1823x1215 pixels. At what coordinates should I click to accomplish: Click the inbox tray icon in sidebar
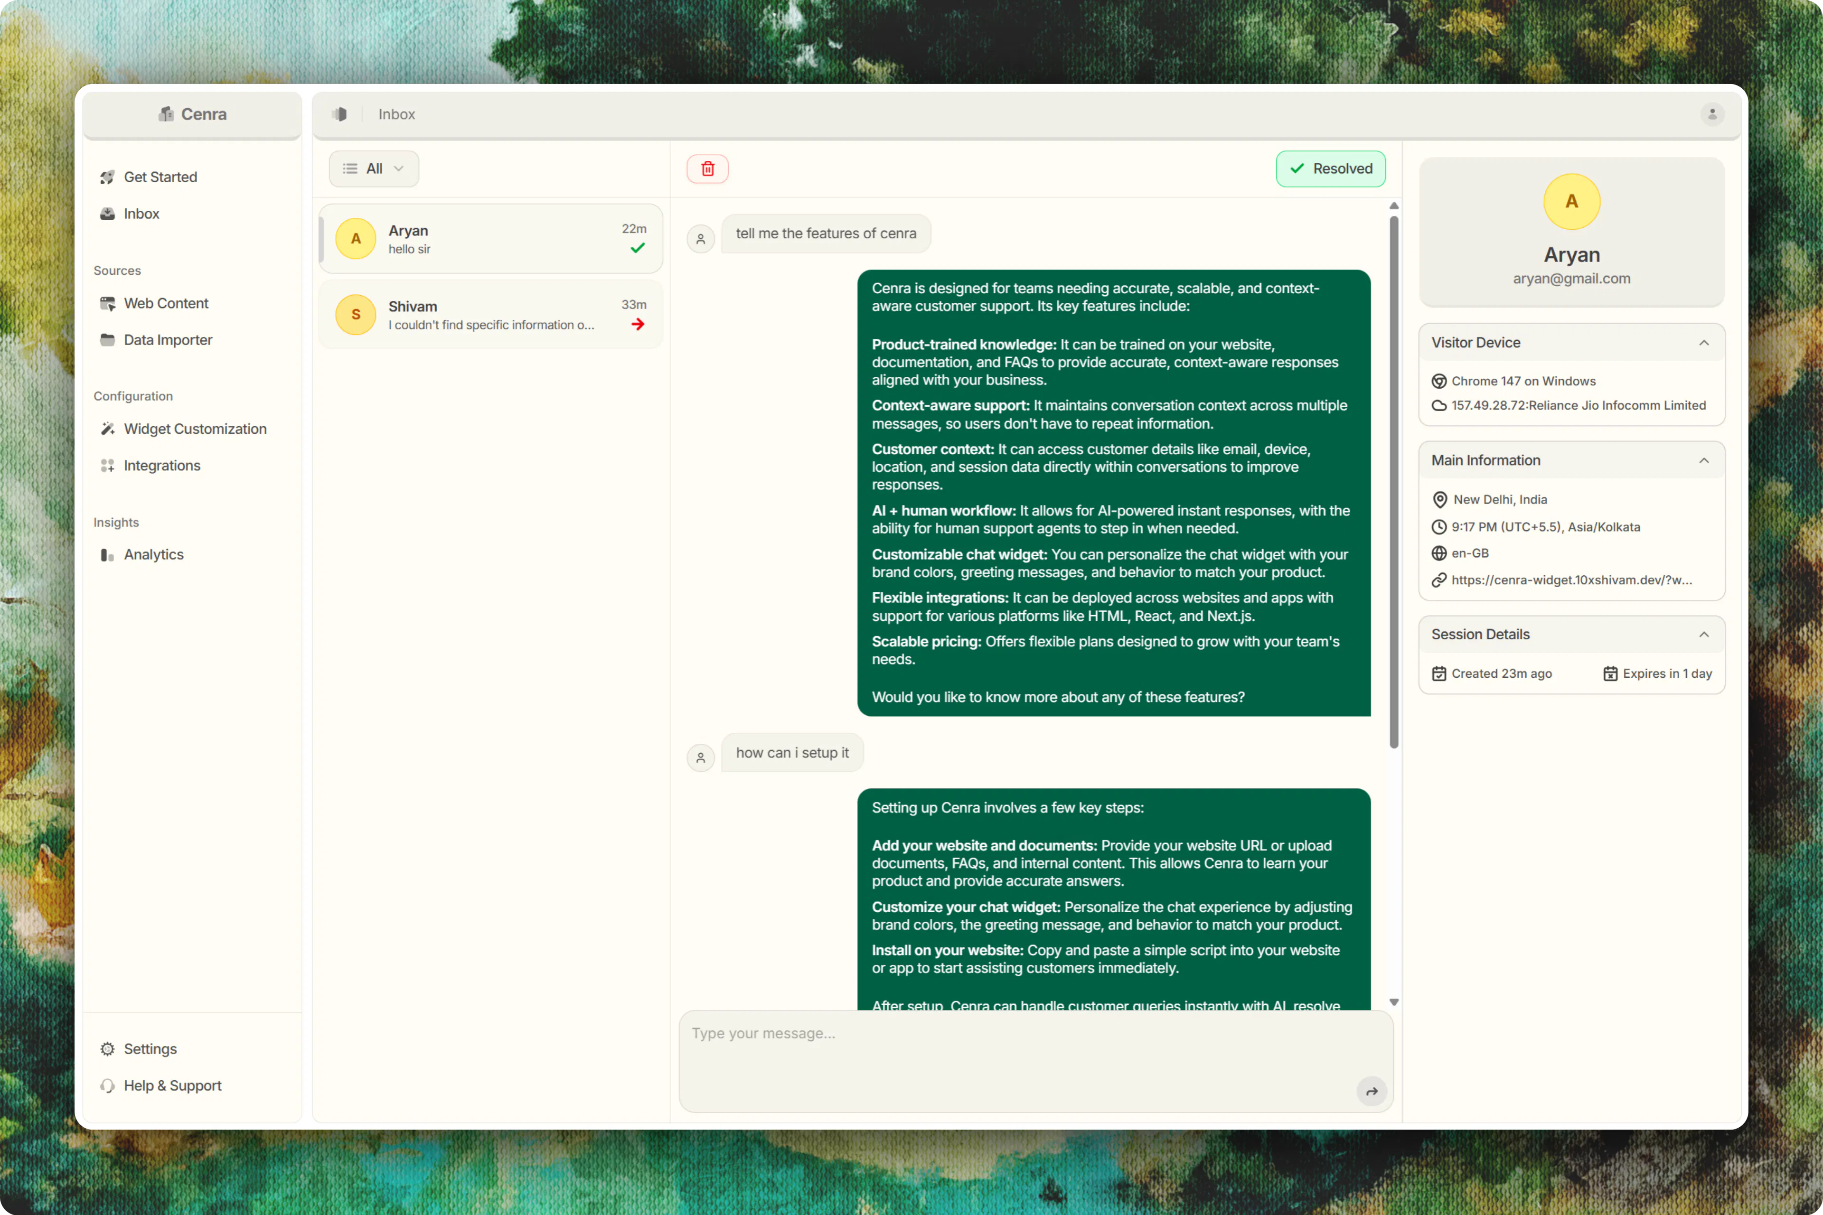point(108,214)
